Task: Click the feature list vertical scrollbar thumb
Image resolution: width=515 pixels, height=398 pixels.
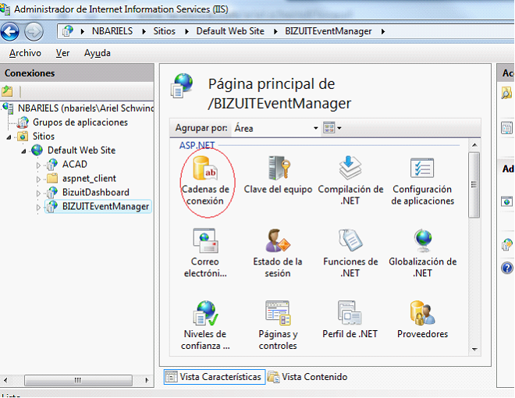Action: pos(474,184)
